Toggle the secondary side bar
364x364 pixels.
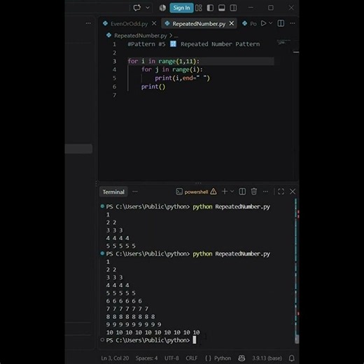click(x=233, y=8)
